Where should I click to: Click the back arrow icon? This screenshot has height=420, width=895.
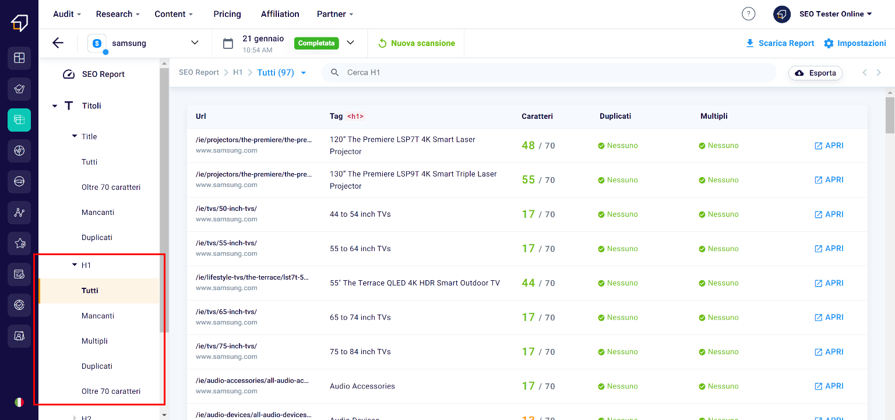58,43
